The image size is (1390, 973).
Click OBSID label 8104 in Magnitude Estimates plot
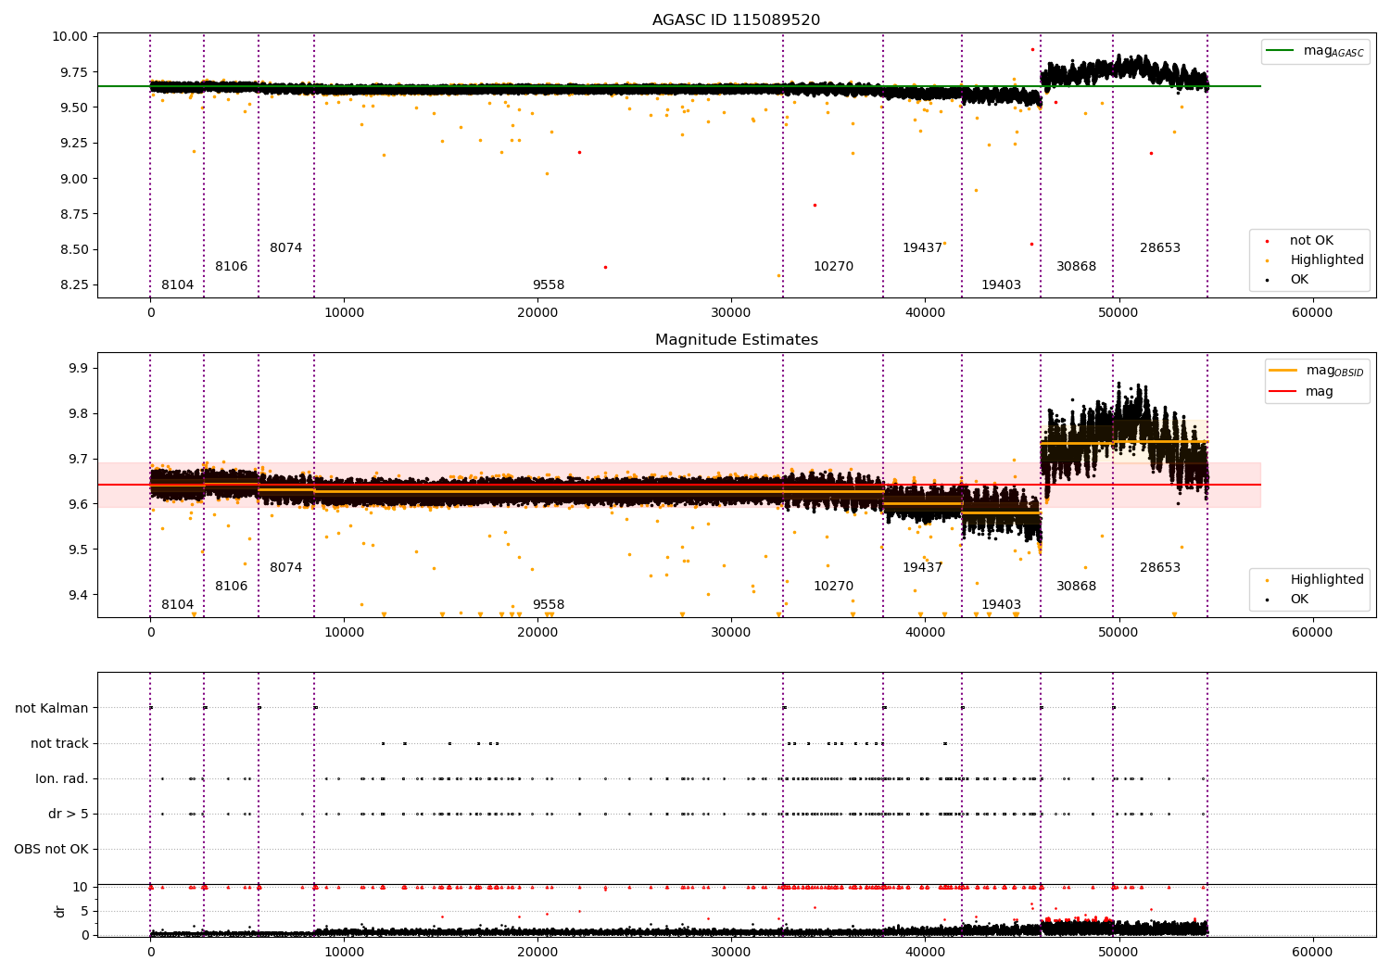tap(178, 605)
